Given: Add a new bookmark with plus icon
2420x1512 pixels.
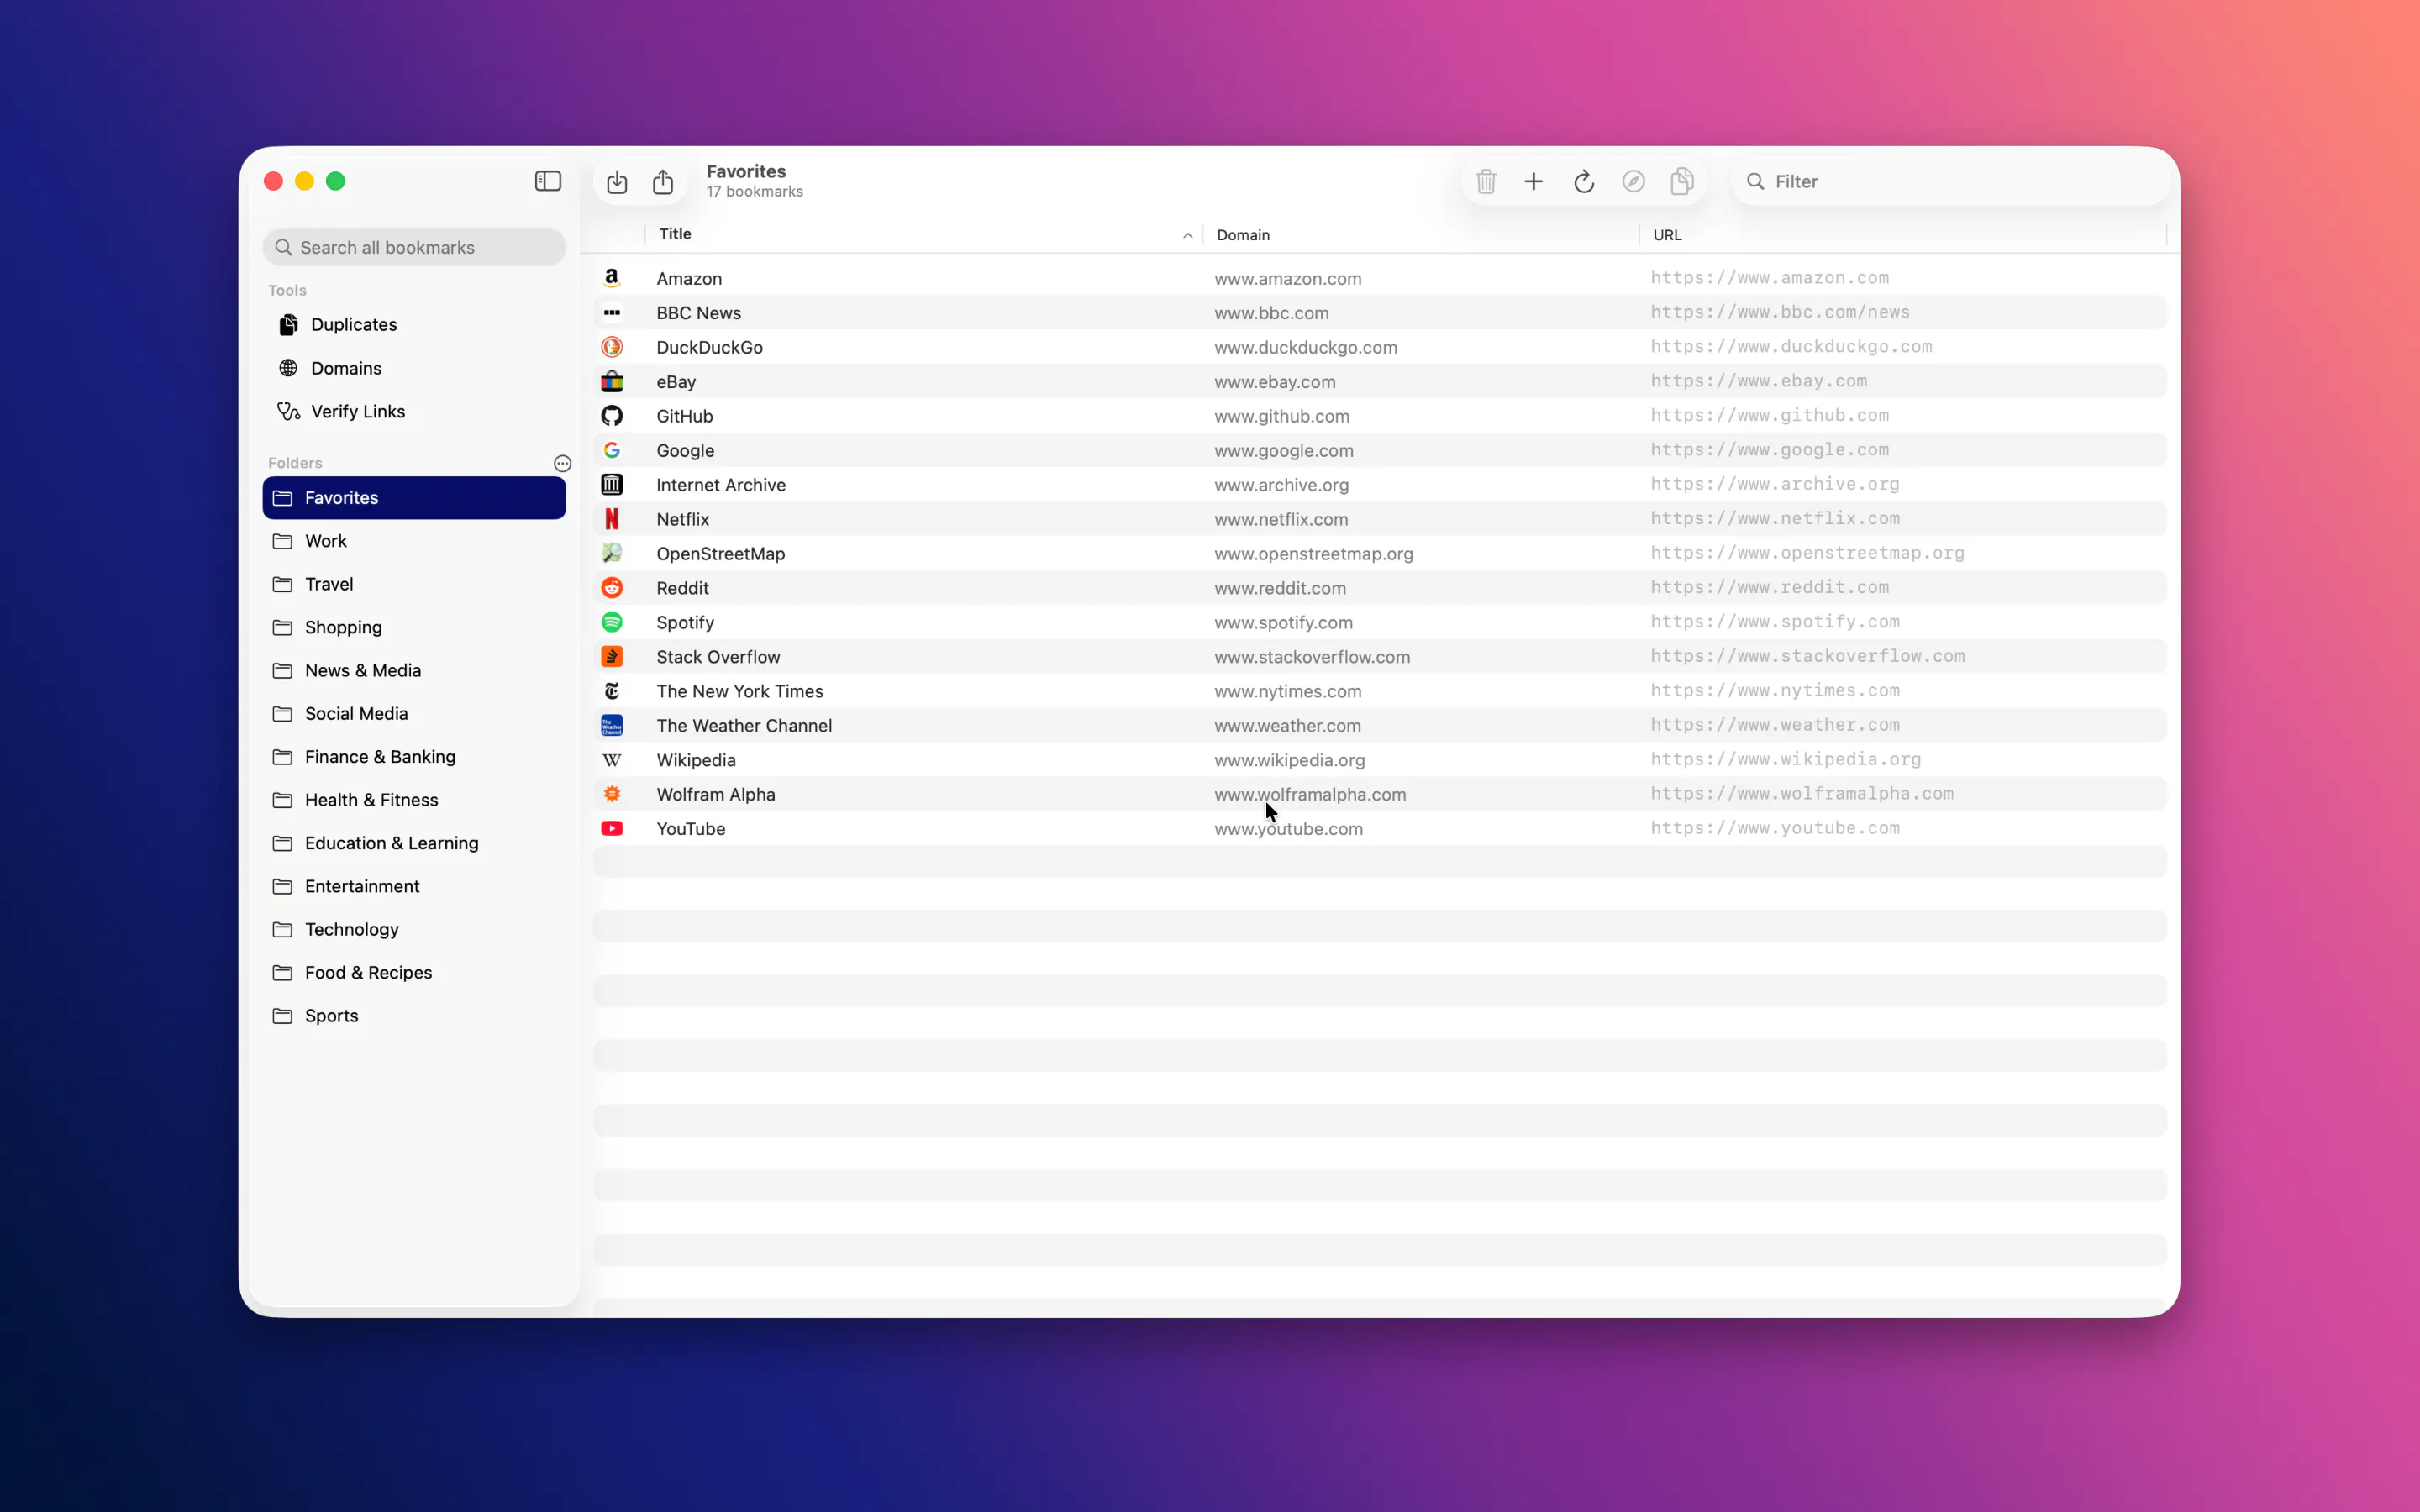Looking at the screenshot, I should coord(1534,181).
